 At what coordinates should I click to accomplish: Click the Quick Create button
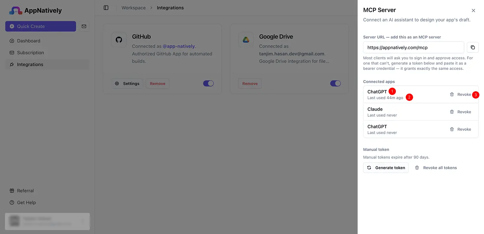click(41, 26)
